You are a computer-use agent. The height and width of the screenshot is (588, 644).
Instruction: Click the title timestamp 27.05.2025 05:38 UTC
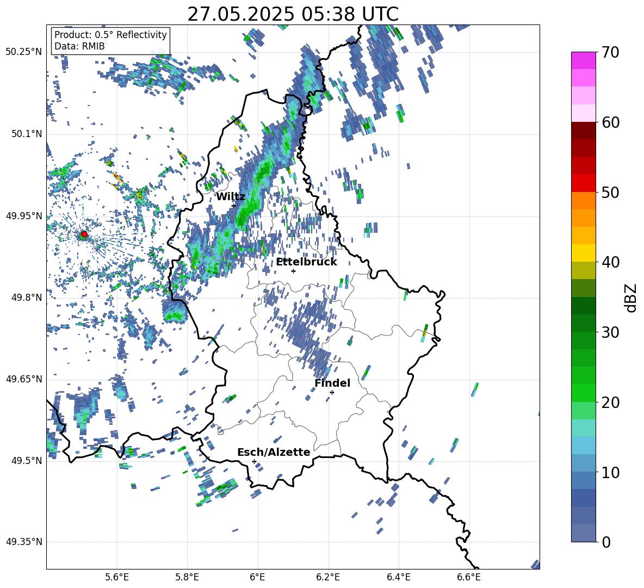click(293, 14)
